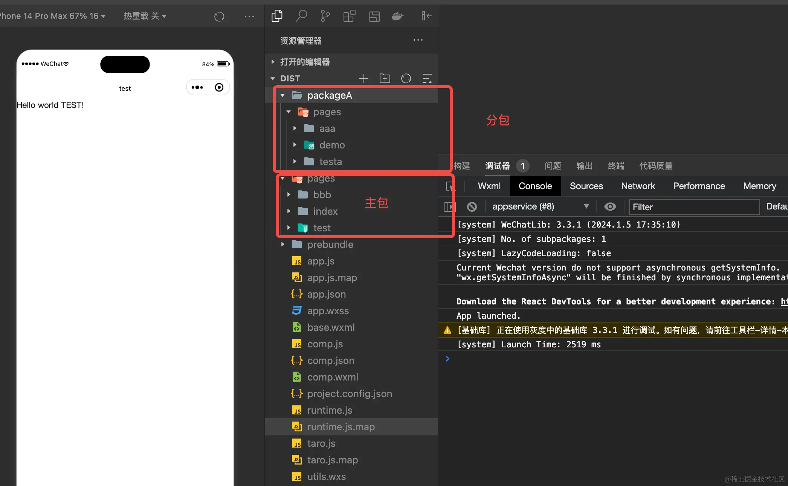Open the source control branch icon
Viewport: 788px width, 486px height.
coord(325,16)
